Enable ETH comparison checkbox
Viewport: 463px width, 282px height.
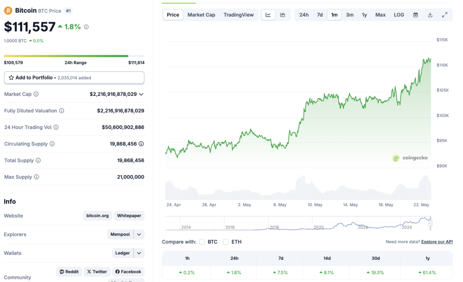point(225,242)
